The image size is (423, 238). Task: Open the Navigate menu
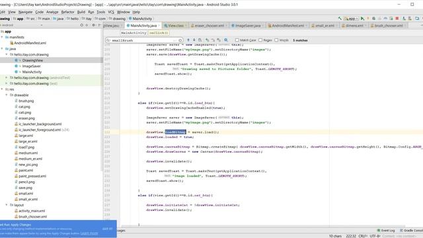[25, 12]
